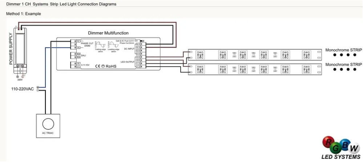
Task: Click the Power Supply unit symbol
Action: click(20, 47)
